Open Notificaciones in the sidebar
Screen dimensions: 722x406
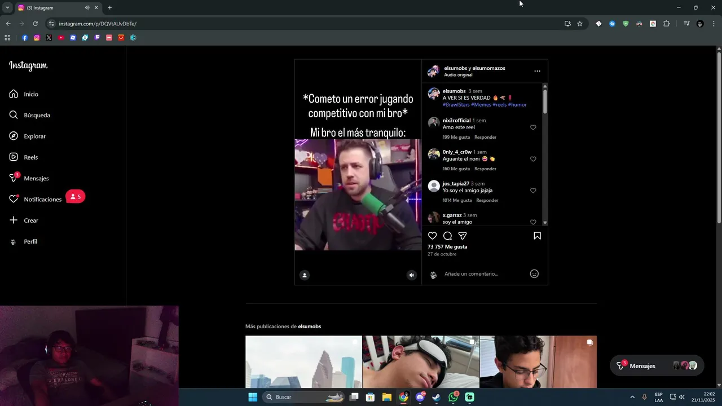coord(35,199)
